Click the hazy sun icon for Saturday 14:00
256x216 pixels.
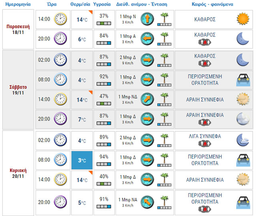(242, 99)
